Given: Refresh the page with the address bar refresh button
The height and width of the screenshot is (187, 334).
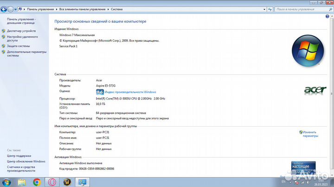Looking at the screenshot, I should (270, 9).
